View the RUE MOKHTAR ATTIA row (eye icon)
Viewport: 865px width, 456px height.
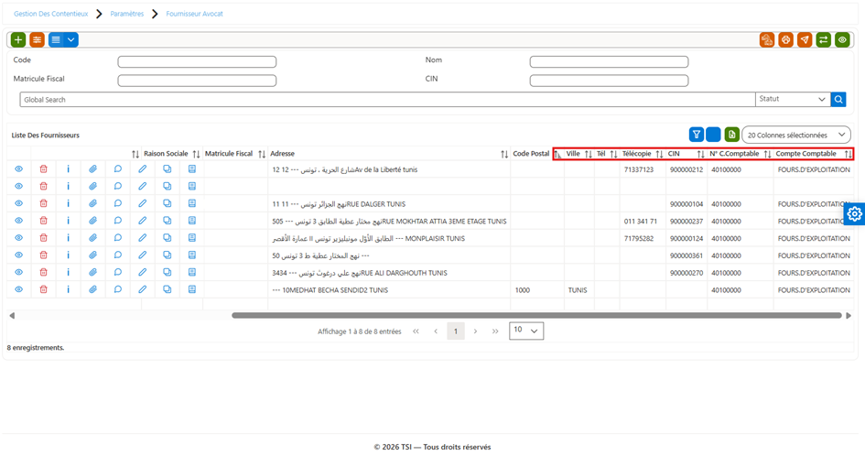(x=18, y=221)
